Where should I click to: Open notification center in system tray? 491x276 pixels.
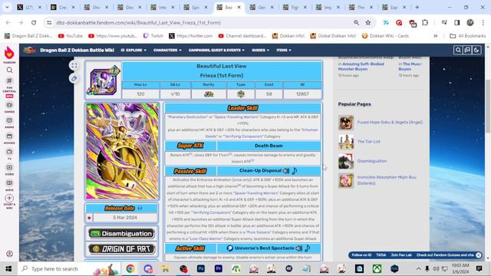[479, 268]
